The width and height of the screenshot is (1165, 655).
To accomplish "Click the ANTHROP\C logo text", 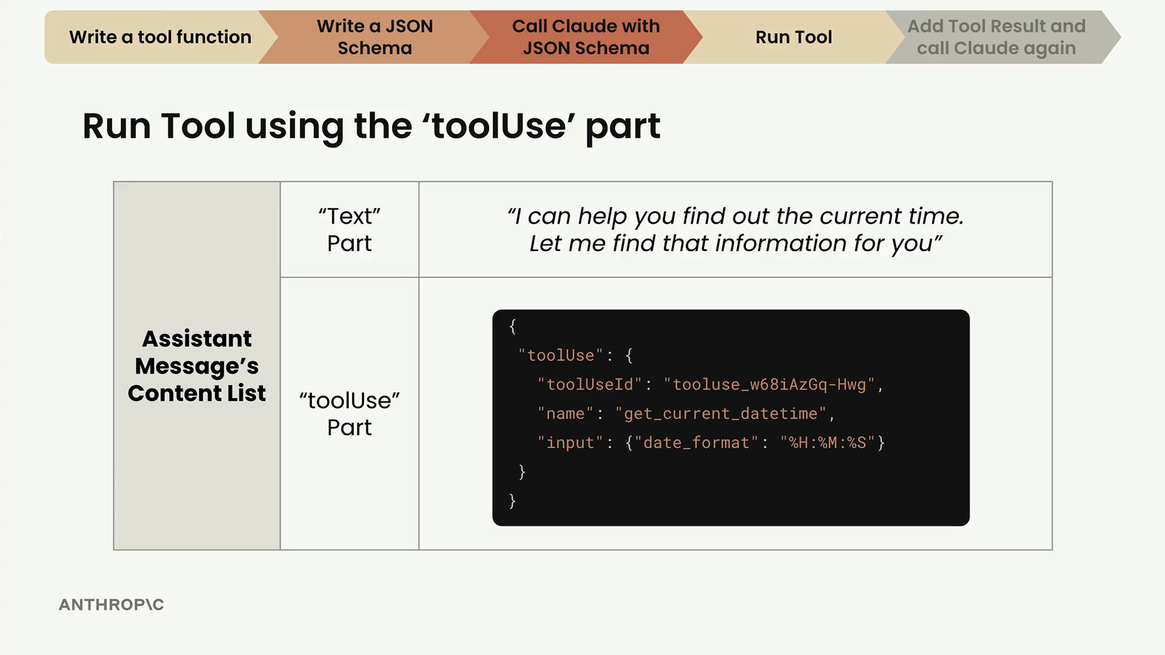I will coord(112,605).
